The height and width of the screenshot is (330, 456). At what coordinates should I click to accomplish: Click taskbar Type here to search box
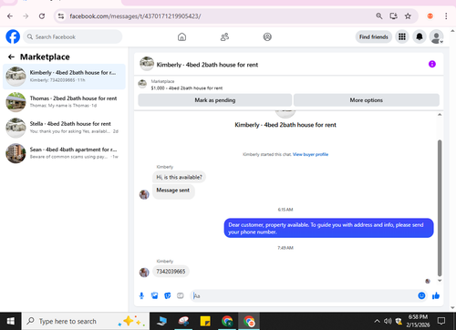[86, 321]
